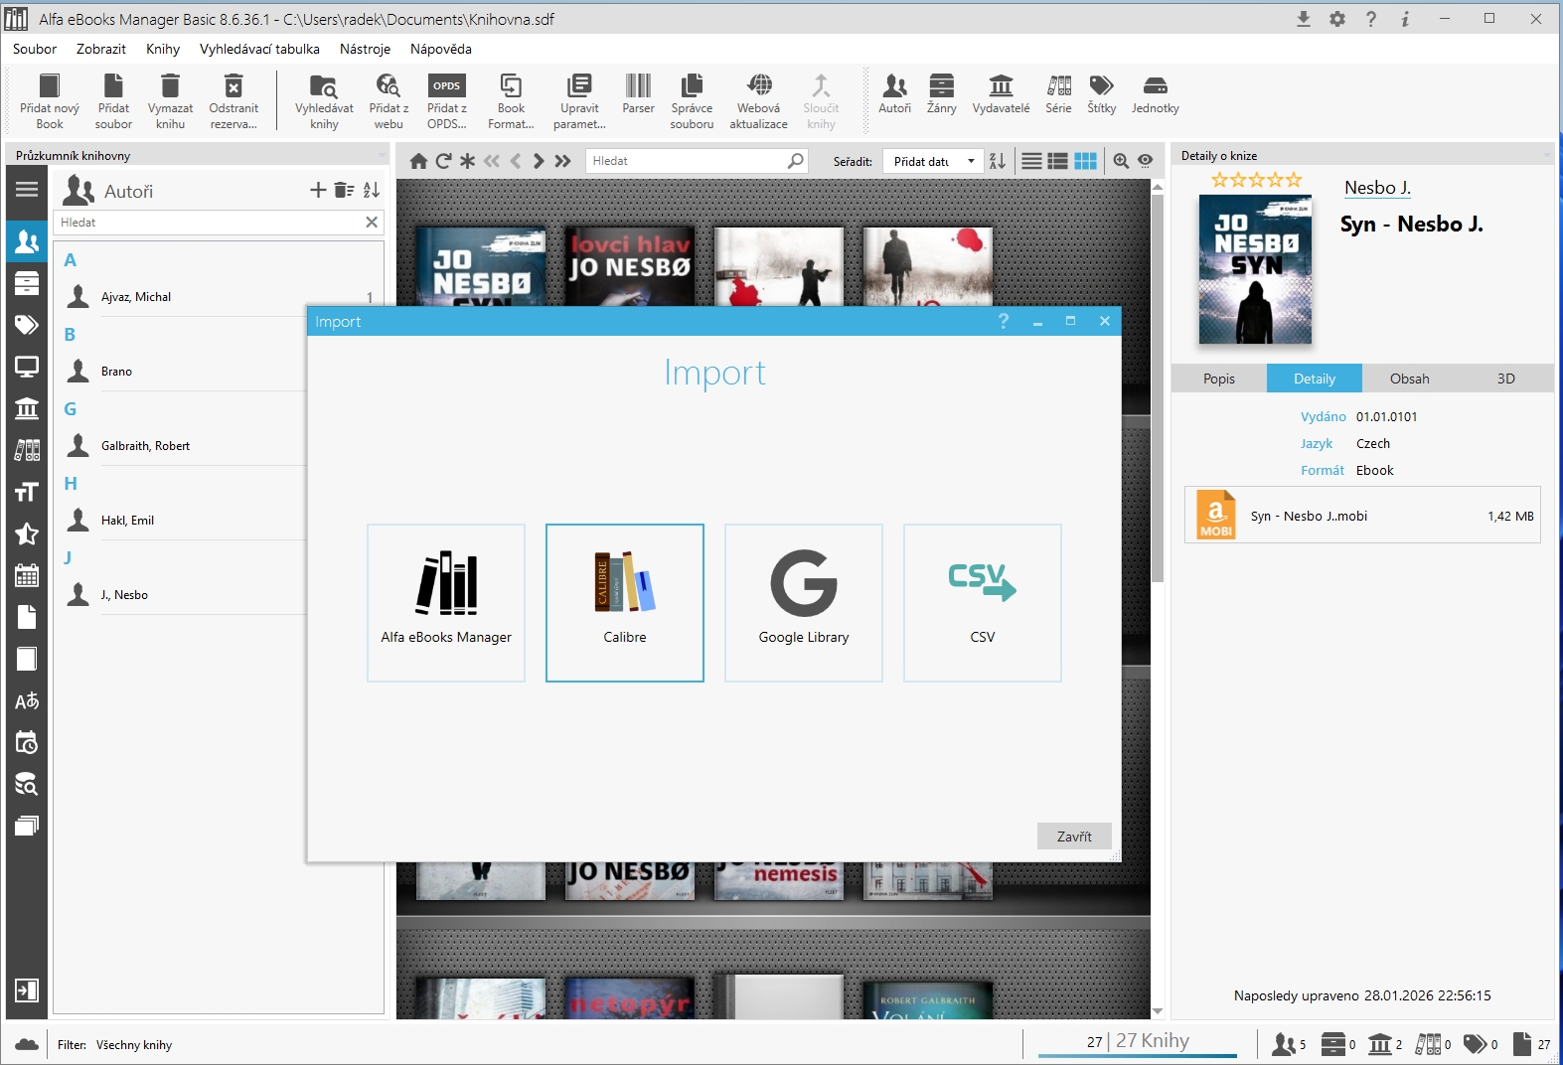
Task: Select the Calibre import option
Action: click(624, 602)
